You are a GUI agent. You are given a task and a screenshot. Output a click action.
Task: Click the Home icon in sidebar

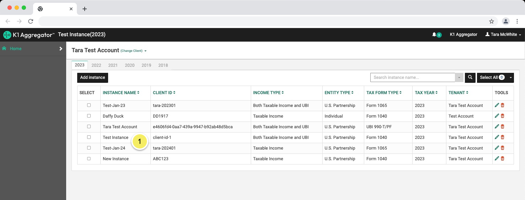click(x=4, y=49)
